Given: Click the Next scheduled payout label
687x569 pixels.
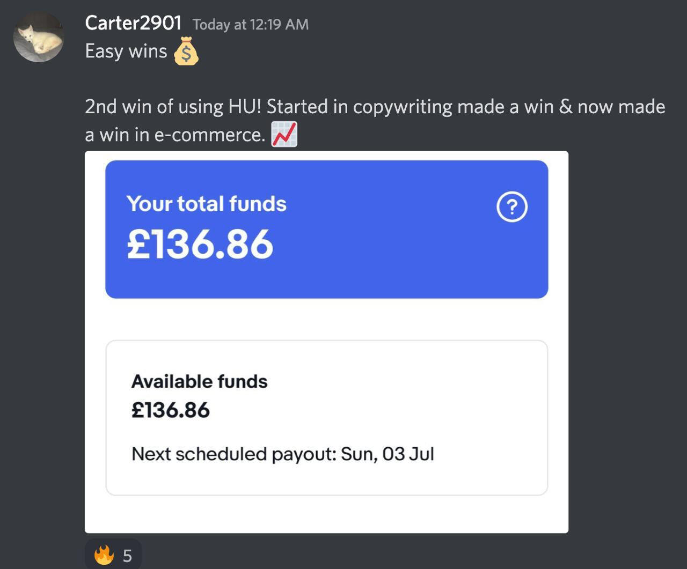Looking at the screenshot, I should pyautogui.click(x=233, y=454).
